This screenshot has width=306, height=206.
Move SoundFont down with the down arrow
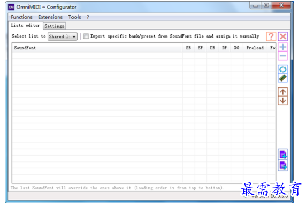283,100
